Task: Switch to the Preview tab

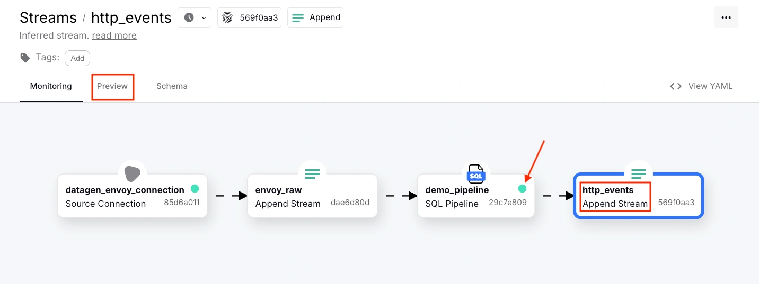Action: click(x=112, y=86)
